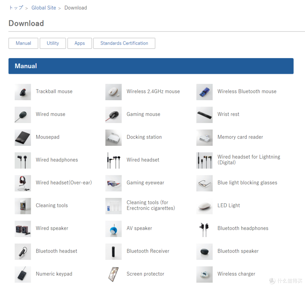This screenshot has width=305, height=287.
Task: Select the Screen protector thumbnail
Action: tap(114, 274)
